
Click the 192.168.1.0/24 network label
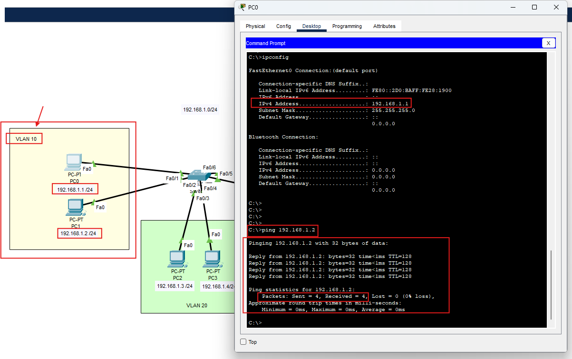click(200, 109)
